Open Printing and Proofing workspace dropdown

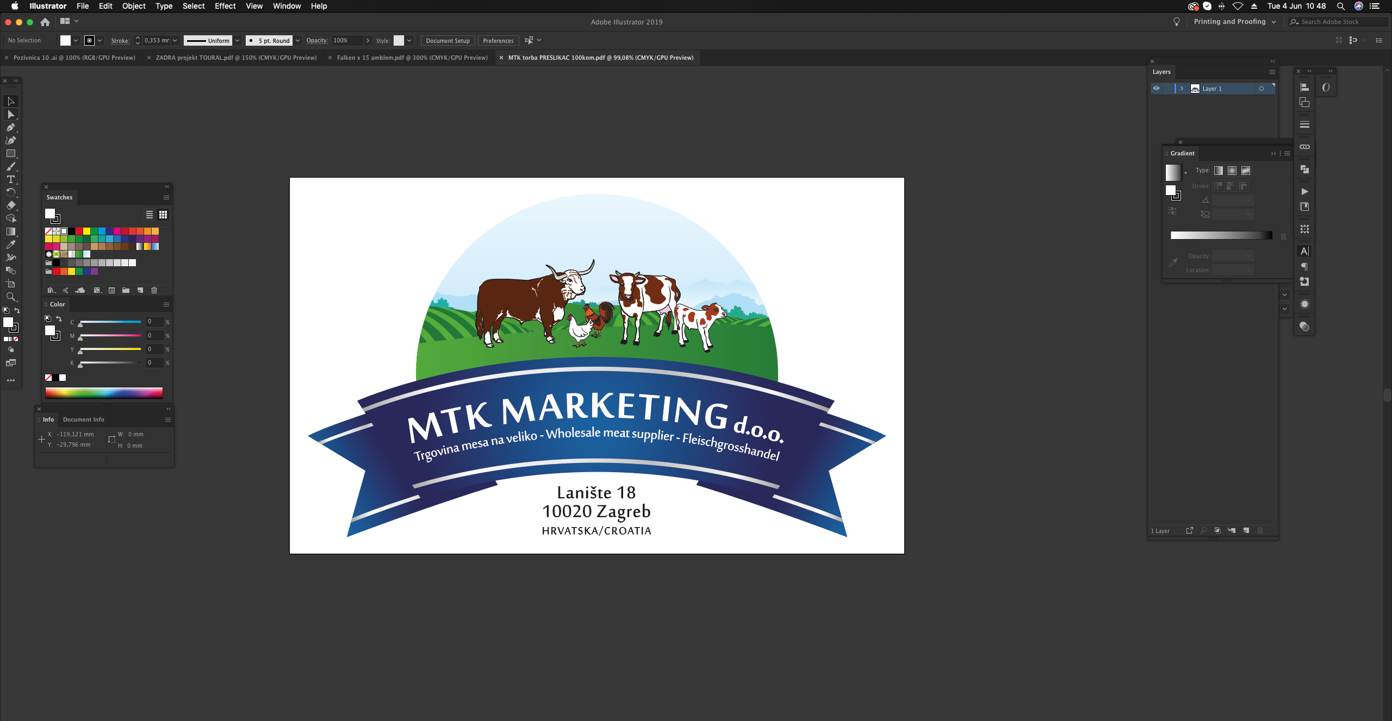(x=1234, y=22)
